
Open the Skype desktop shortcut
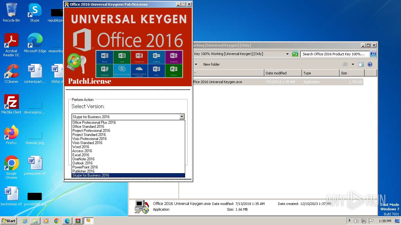click(34, 12)
